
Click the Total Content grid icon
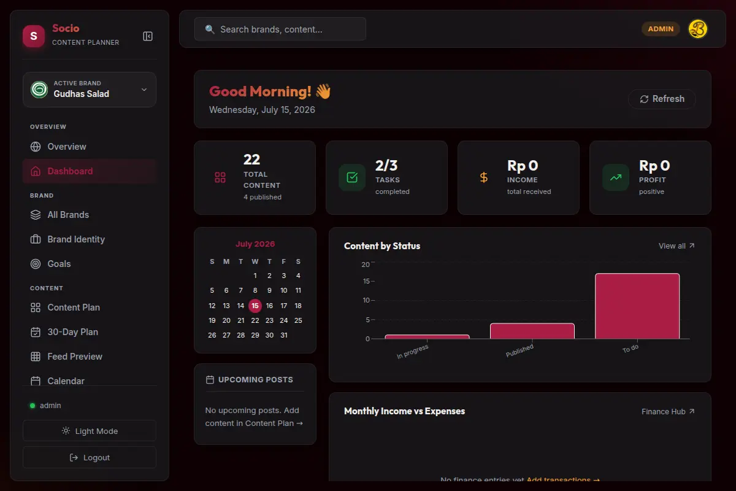tap(220, 178)
